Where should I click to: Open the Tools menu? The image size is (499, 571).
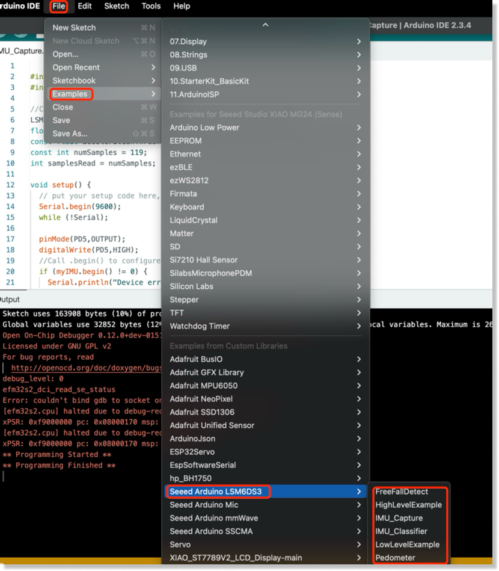(151, 6)
